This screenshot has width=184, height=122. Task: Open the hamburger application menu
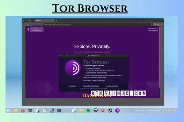tap(162, 24)
